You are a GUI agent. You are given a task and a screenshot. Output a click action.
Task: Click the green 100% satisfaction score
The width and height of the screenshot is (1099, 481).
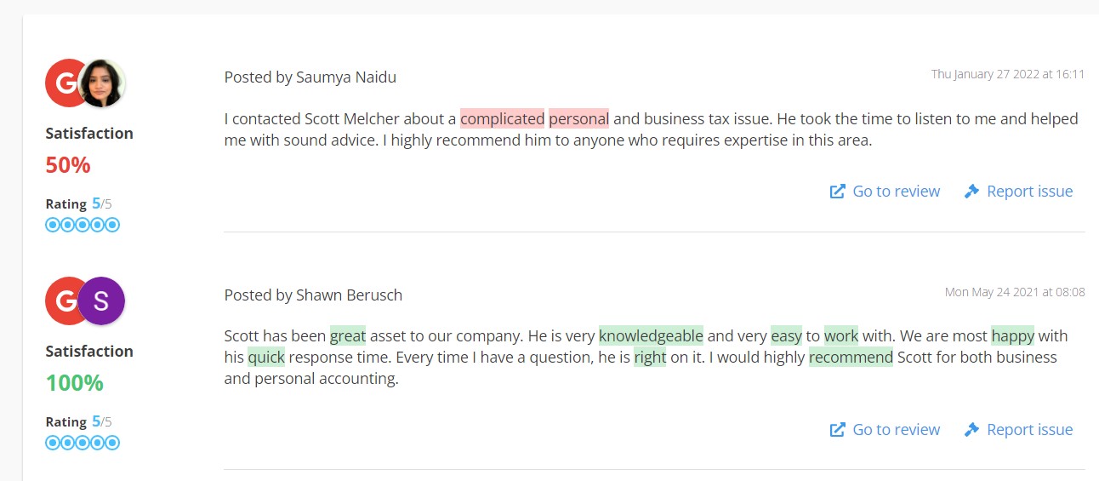(75, 383)
